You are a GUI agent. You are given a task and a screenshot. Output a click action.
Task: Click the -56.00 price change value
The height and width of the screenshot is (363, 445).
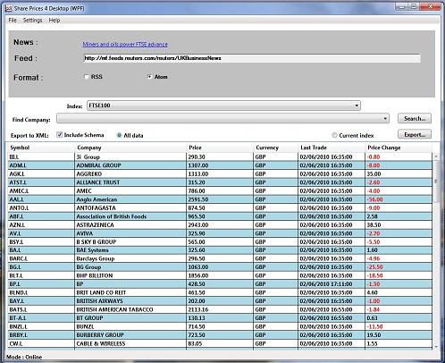tap(399, 199)
